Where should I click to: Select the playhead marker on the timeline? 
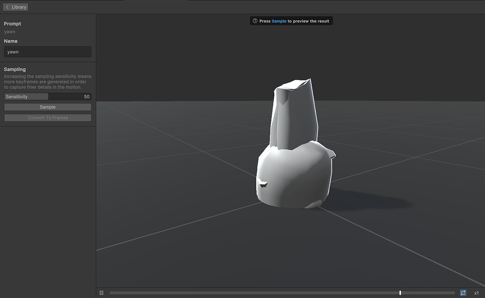click(400, 292)
